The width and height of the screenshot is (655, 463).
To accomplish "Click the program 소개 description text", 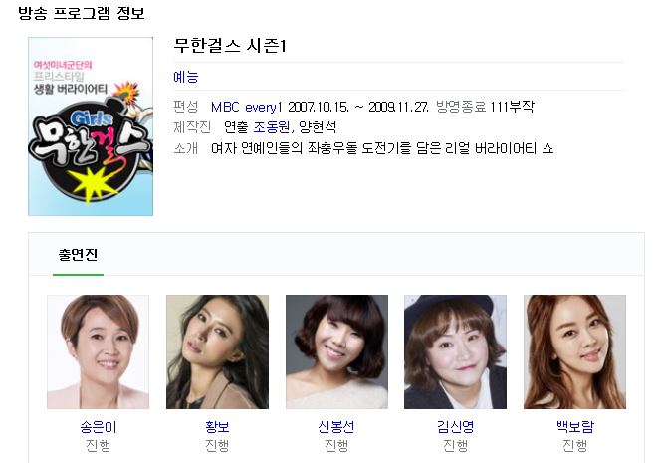I will click(382, 148).
